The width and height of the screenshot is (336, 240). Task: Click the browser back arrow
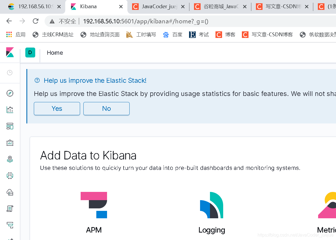(9, 21)
